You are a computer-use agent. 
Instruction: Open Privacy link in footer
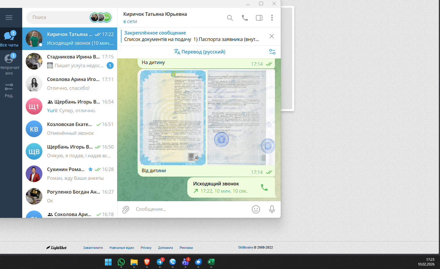[146, 248]
